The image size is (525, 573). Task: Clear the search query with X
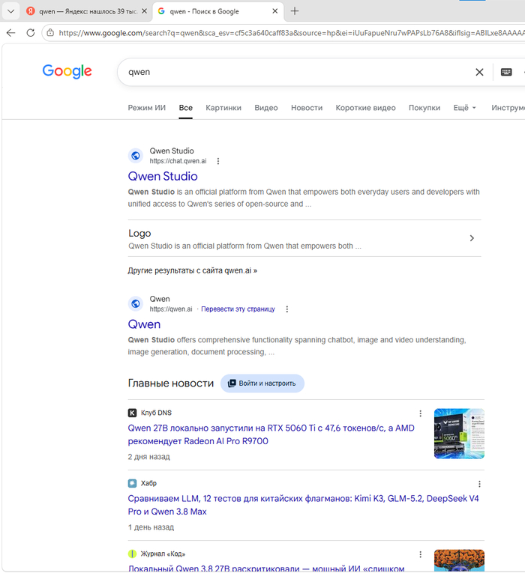click(479, 72)
